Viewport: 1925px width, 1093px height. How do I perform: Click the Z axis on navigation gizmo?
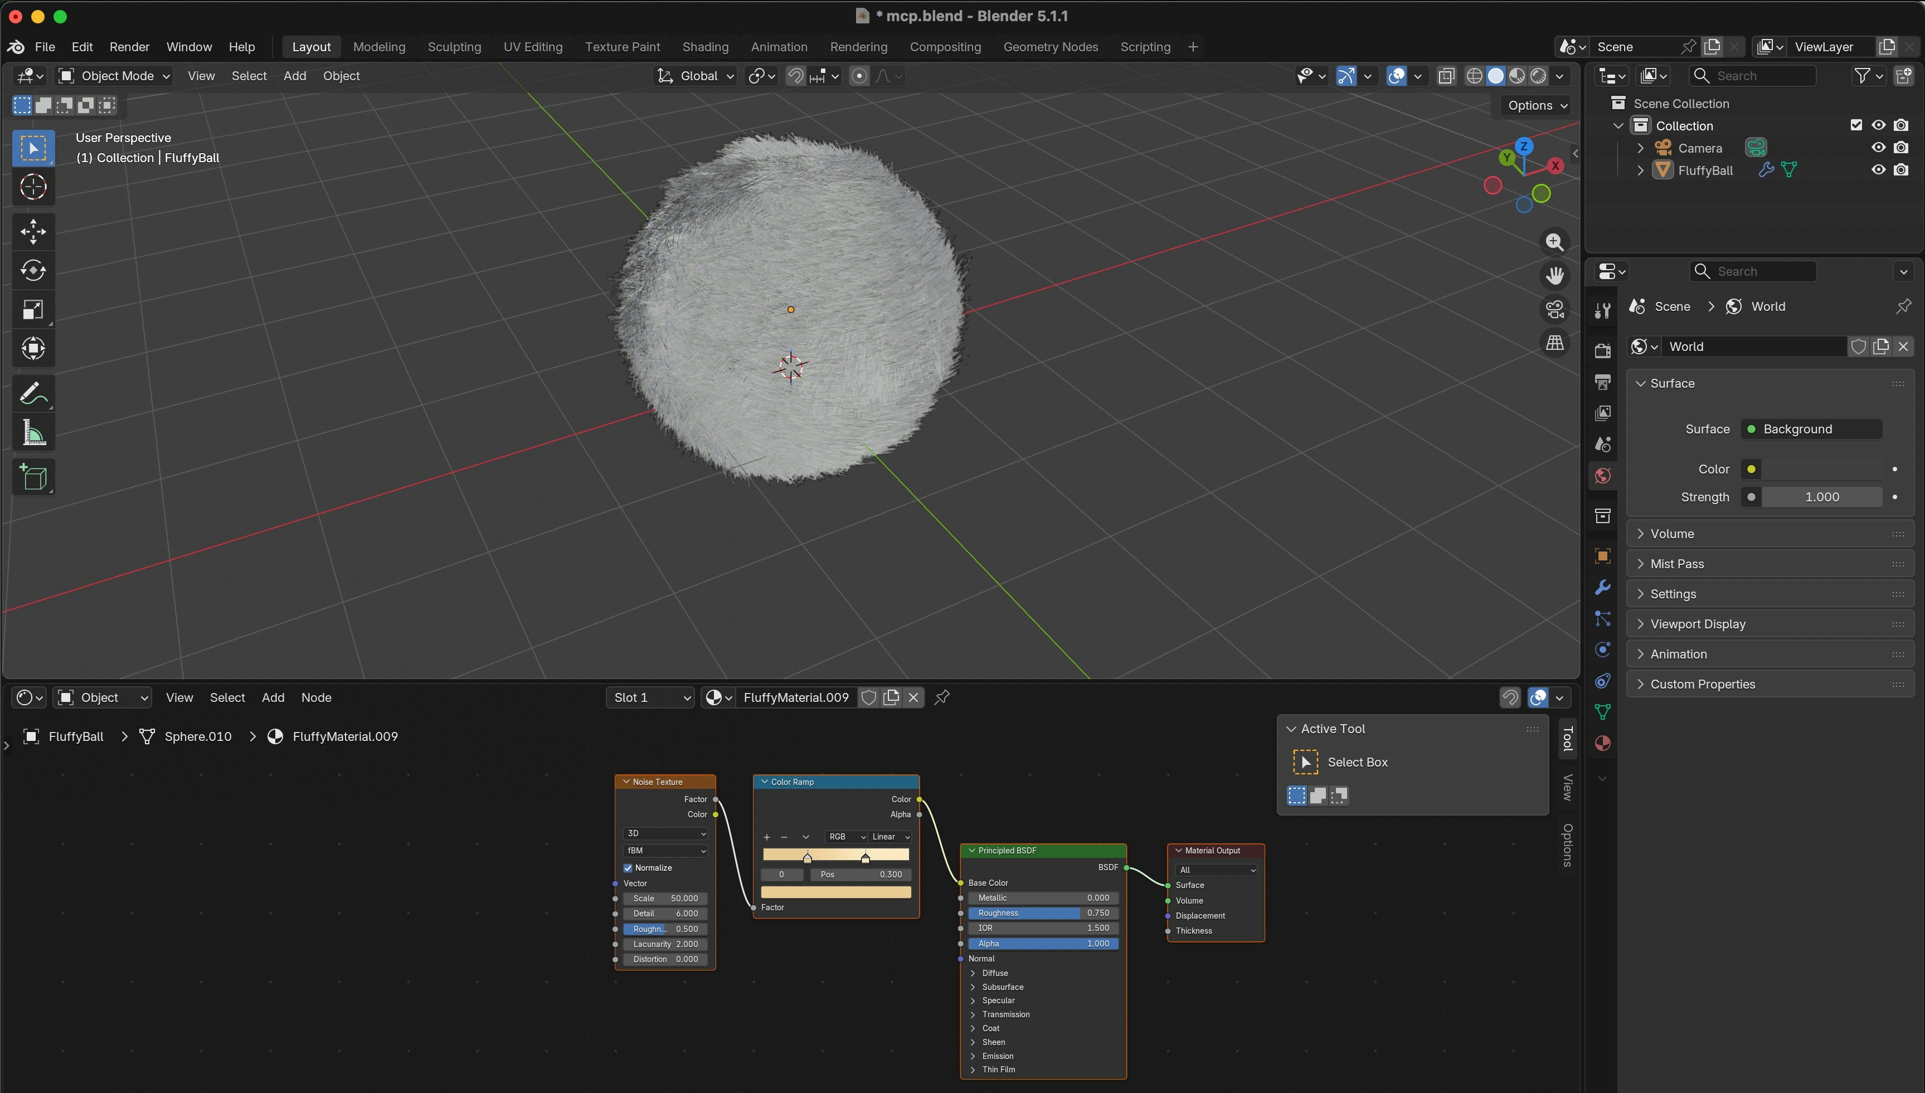(1523, 145)
